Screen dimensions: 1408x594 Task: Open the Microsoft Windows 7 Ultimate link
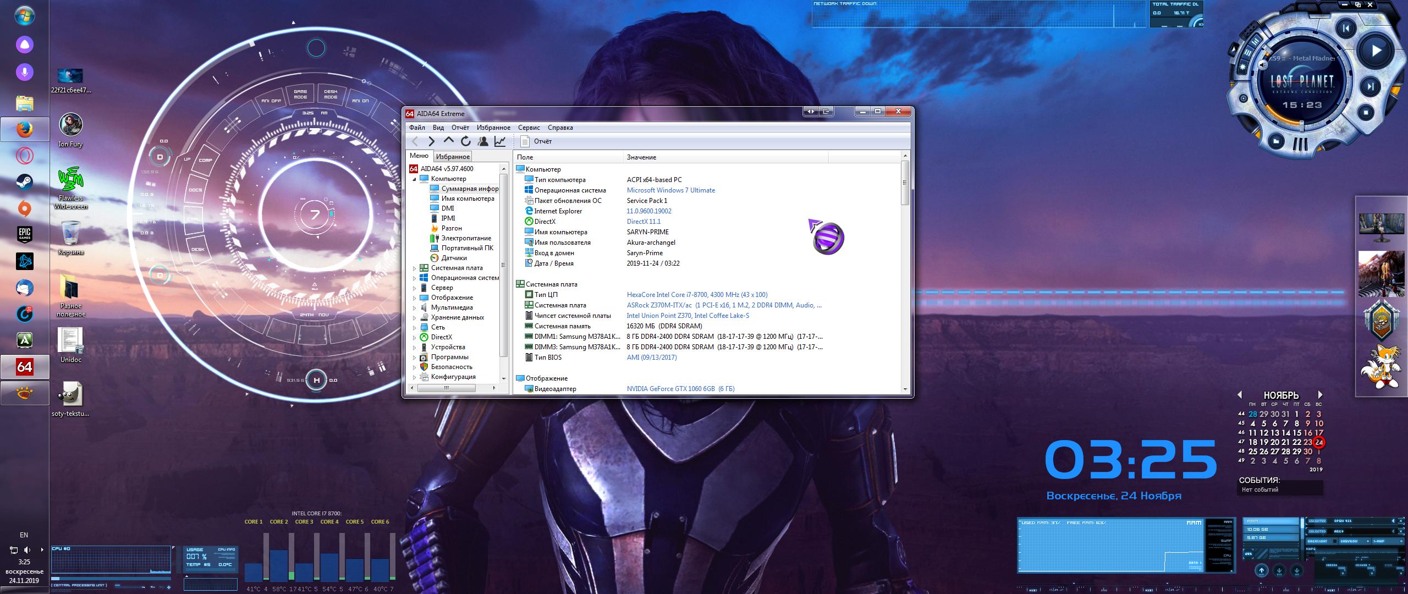click(x=671, y=190)
